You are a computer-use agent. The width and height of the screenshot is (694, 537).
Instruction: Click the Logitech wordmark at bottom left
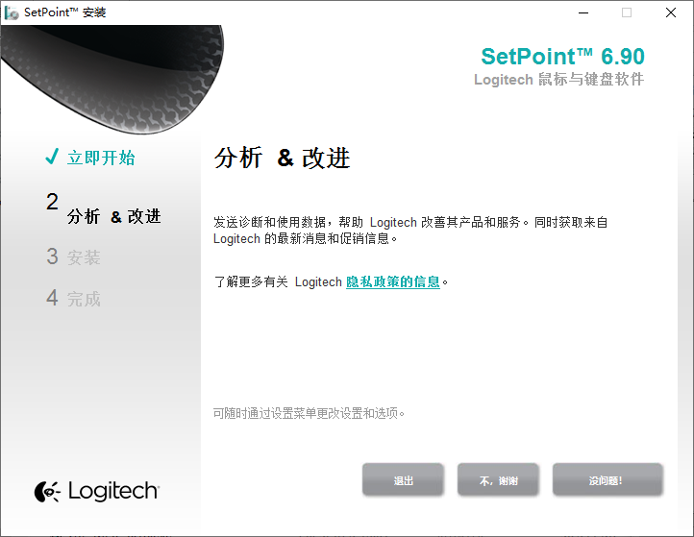point(113,491)
